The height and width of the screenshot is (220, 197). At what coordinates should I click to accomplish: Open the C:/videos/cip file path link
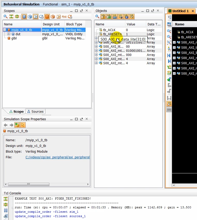[x=57, y=157]
